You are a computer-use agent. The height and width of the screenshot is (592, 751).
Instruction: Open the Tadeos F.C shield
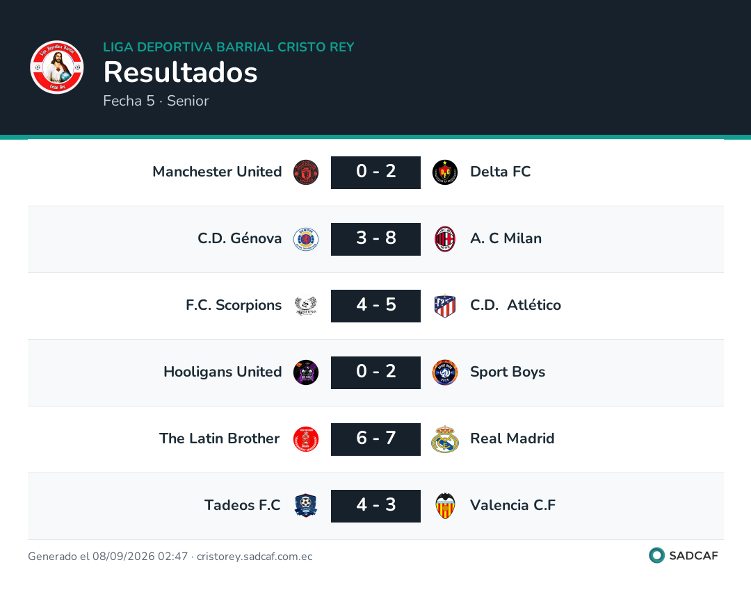(305, 506)
